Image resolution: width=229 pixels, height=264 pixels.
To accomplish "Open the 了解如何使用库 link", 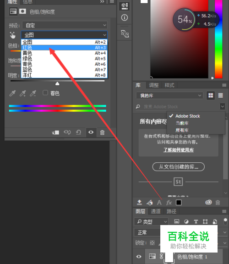I will (x=179, y=150).
